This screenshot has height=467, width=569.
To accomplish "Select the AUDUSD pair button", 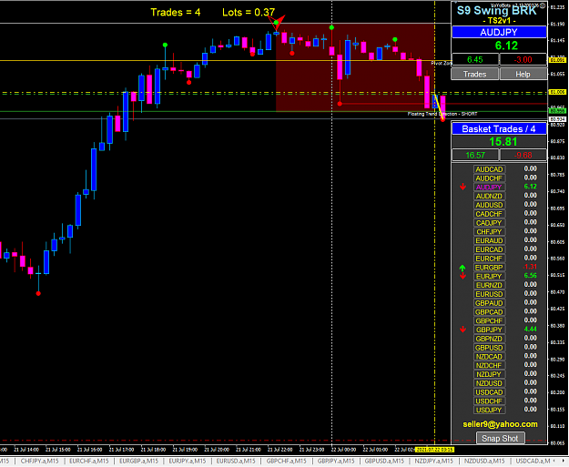I will tap(489, 205).
